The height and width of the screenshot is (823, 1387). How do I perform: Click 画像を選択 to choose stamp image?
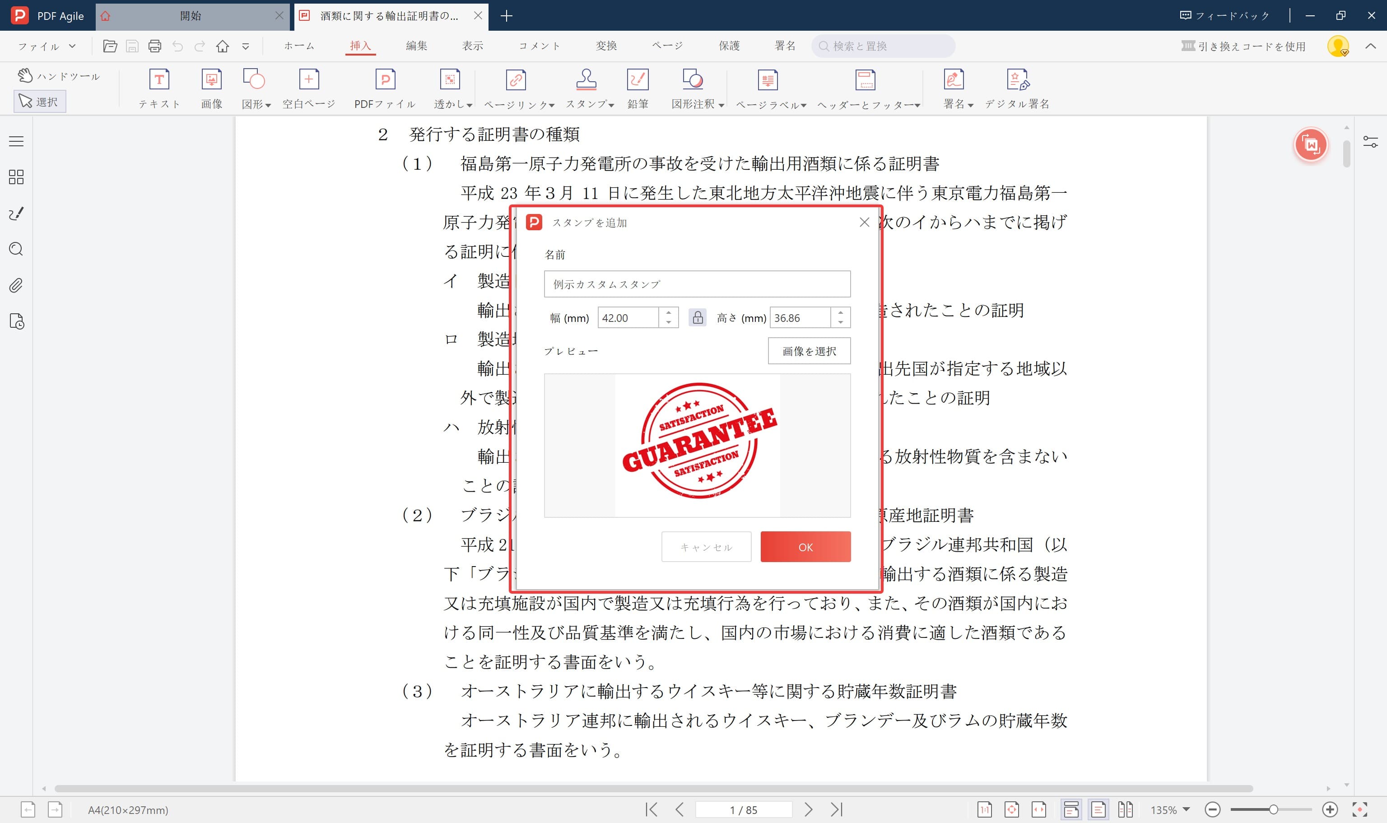(x=809, y=350)
